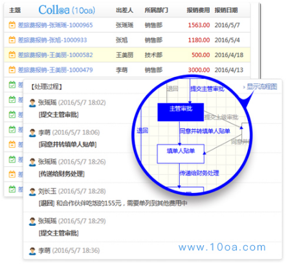286x264 pixels.
Task: Click 出差人 column header
Action: pos(124,10)
